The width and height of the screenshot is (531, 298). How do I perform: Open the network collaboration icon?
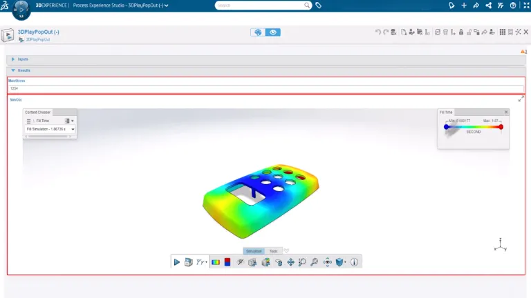(x=488, y=6)
